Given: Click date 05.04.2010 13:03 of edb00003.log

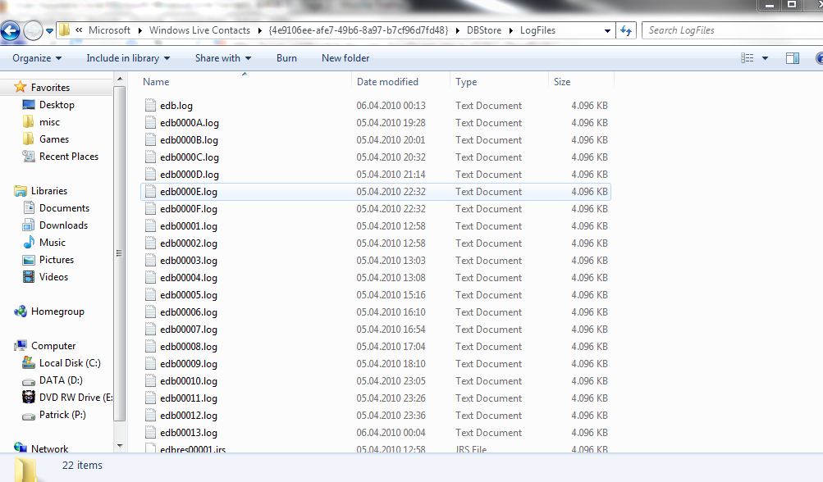Looking at the screenshot, I should tap(391, 261).
